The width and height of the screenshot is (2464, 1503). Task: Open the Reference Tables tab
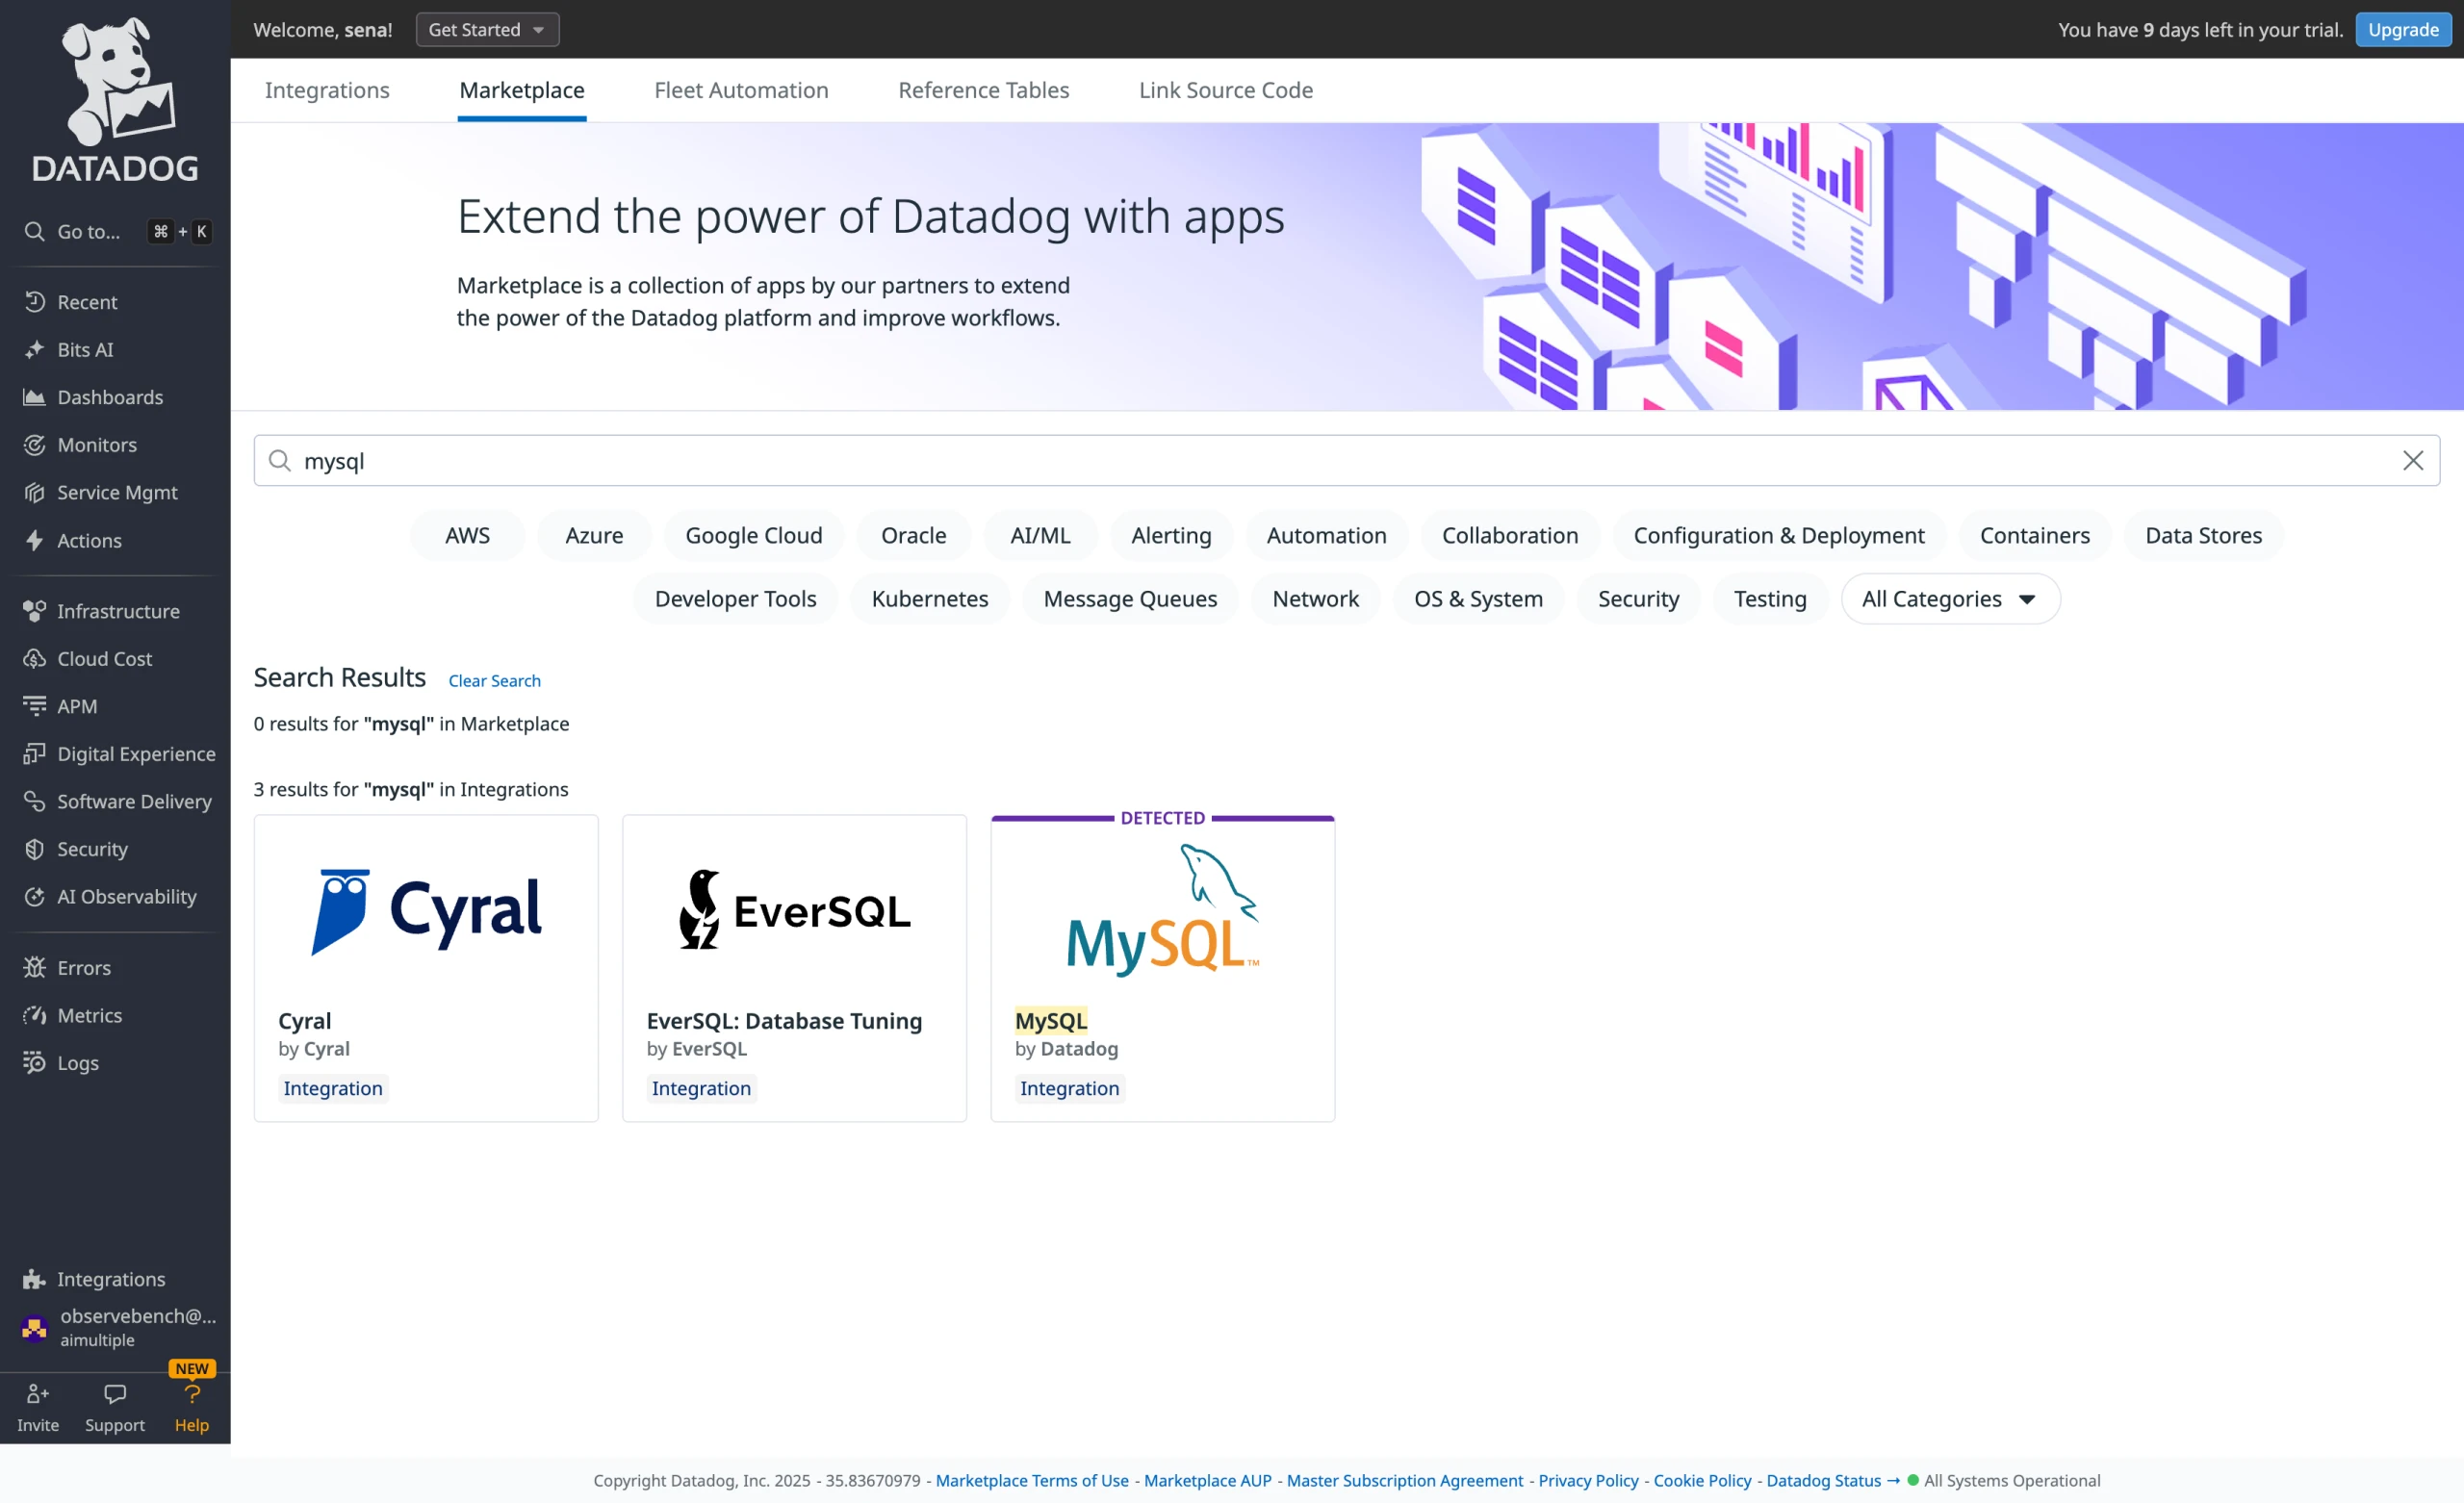pos(983,90)
